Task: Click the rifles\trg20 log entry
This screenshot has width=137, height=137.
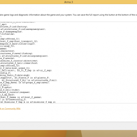Action: (x=17, y=44)
